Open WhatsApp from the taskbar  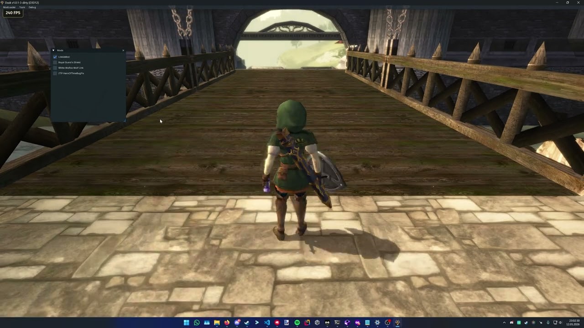(x=197, y=323)
